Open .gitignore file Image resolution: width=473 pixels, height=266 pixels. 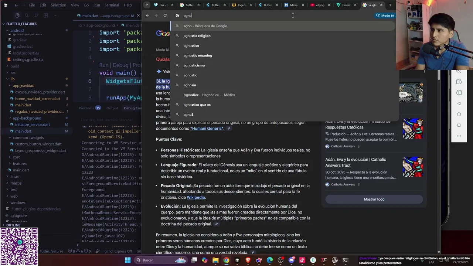click(x=18, y=215)
